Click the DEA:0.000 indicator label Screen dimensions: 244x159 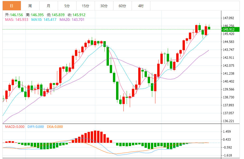pos(55,127)
